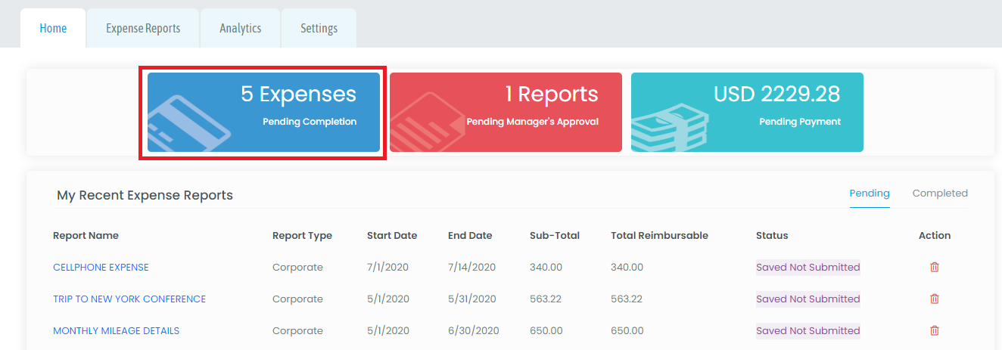Click status badge of MONTHLY MILEAGE DETAILS
The height and width of the screenshot is (350, 1002).
[808, 330]
